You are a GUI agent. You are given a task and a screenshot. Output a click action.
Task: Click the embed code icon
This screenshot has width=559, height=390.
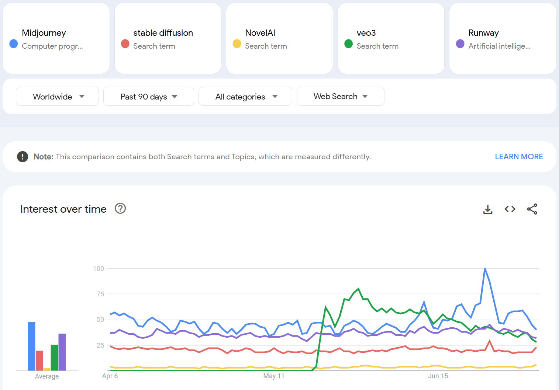pyautogui.click(x=510, y=209)
